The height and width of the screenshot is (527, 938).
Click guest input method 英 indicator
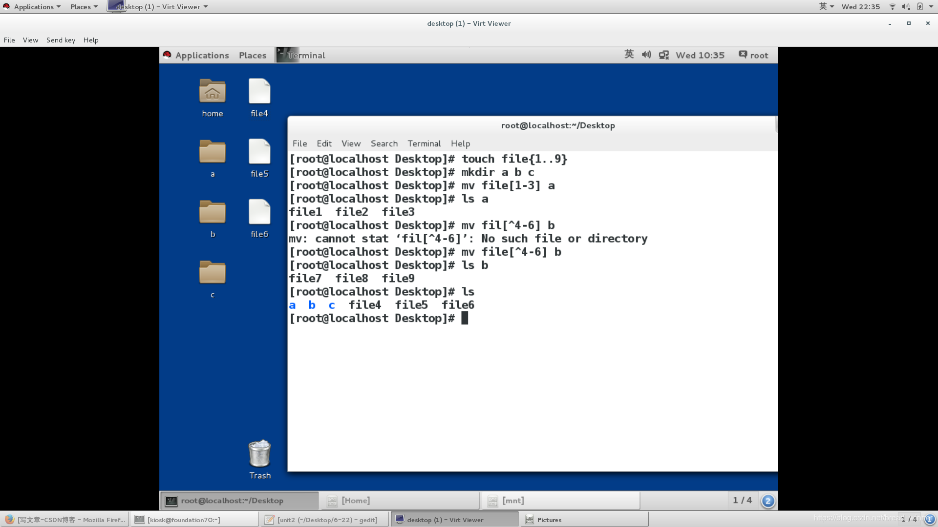point(629,55)
